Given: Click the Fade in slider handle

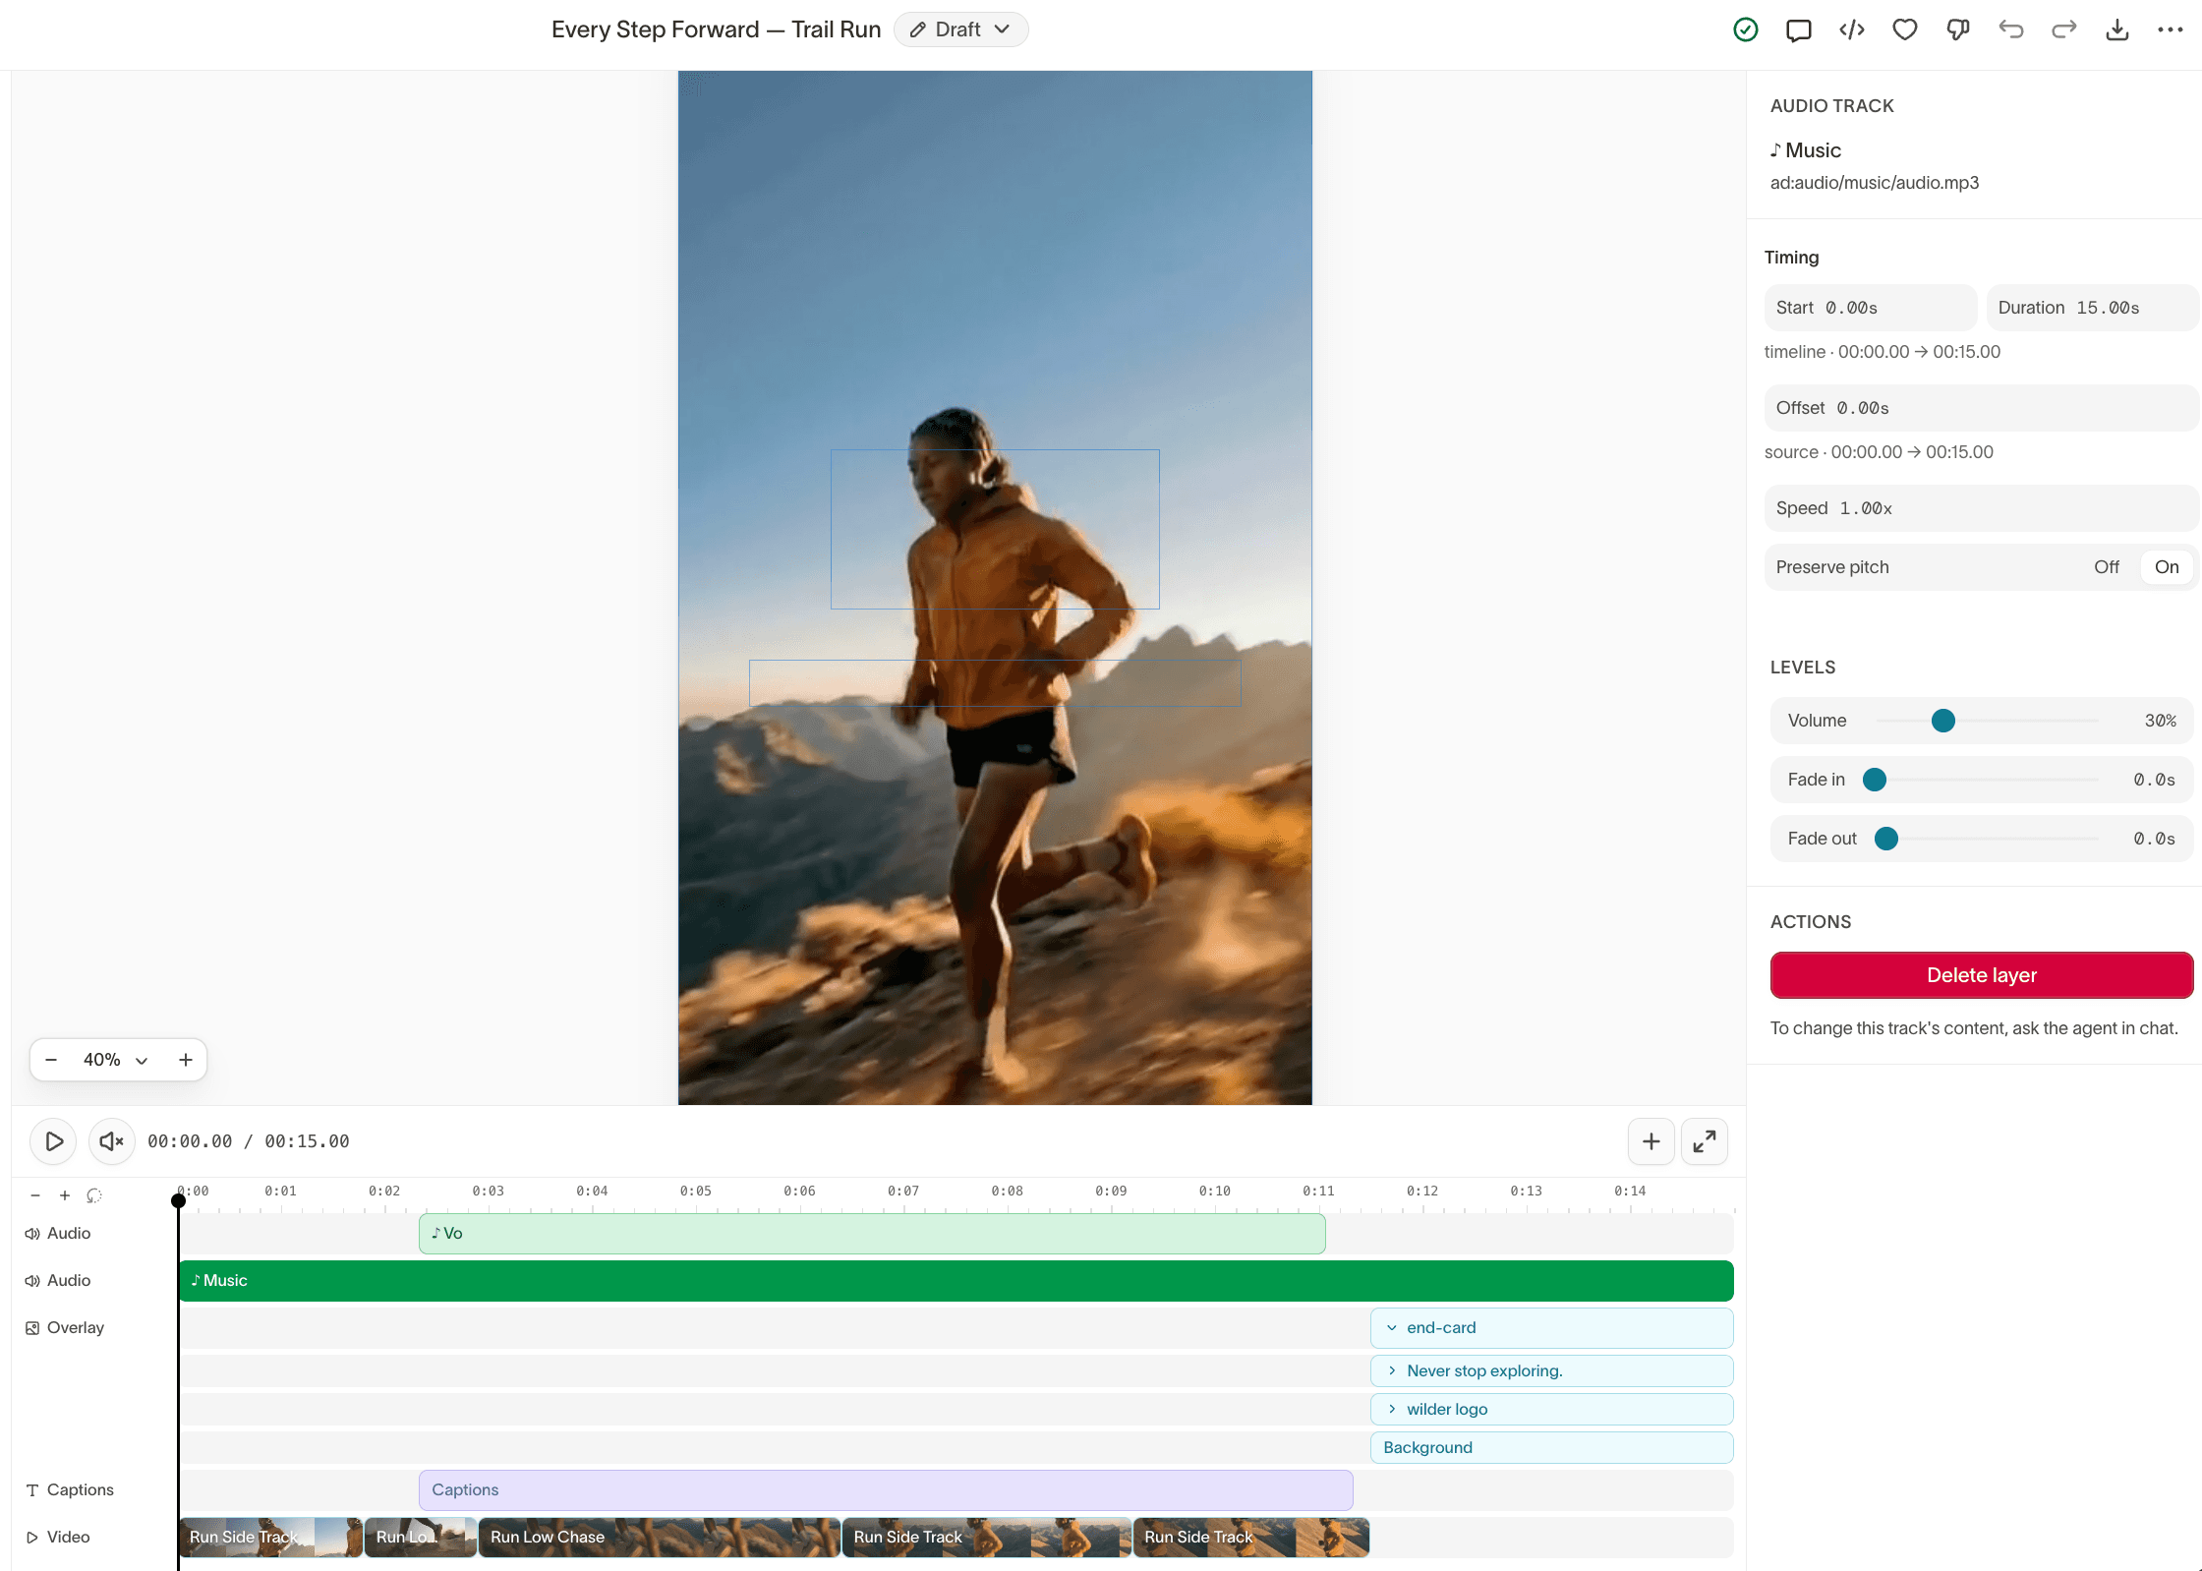Looking at the screenshot, I should coord(1875,780).
